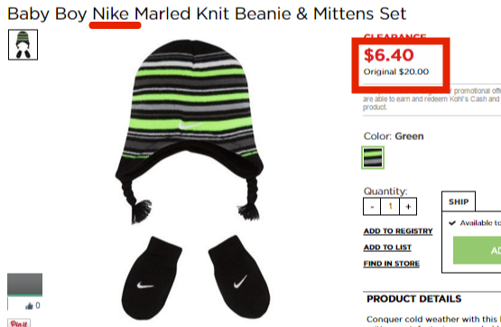
Task: Click the main beanie product image
Action: point(190,131)
